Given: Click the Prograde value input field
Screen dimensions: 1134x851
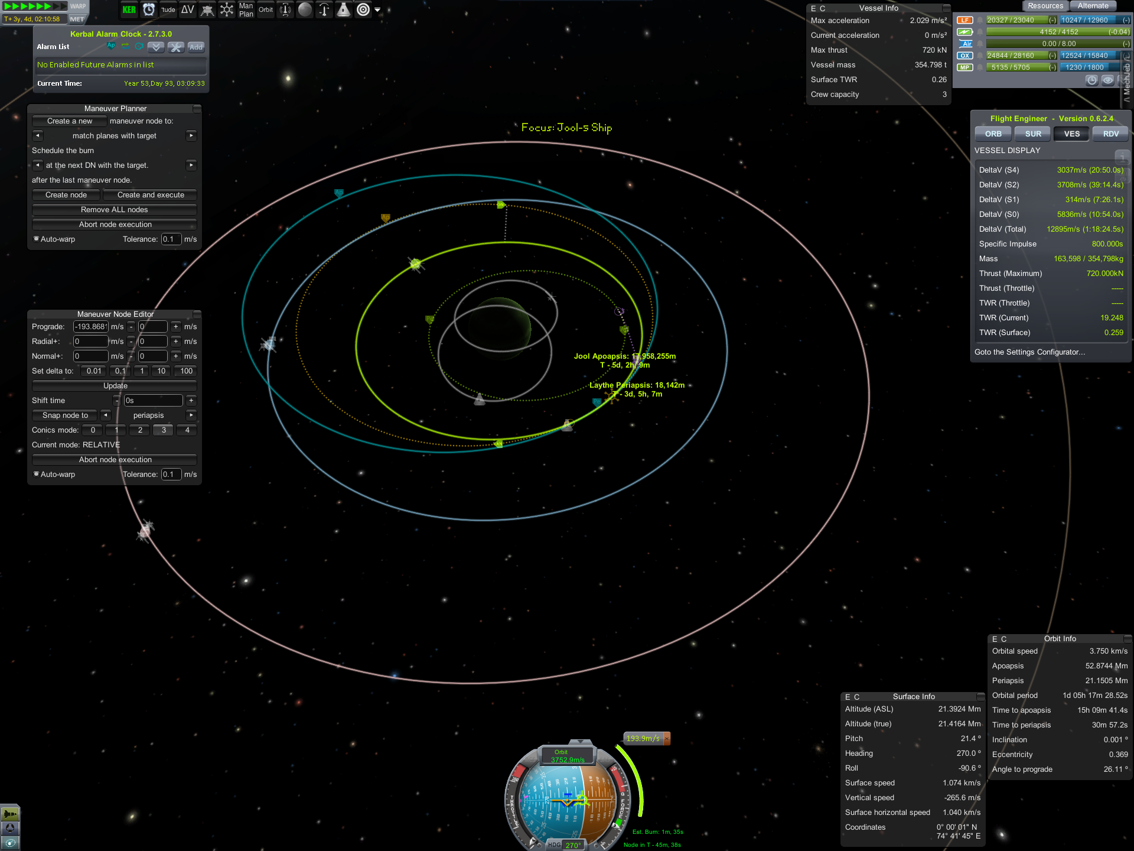Looking at the screenshot, I should point(90,327).
